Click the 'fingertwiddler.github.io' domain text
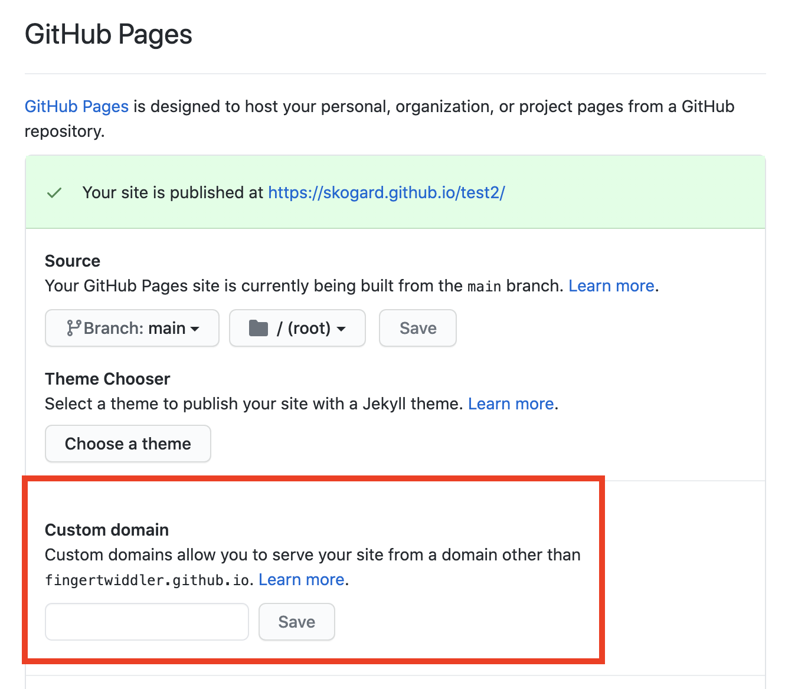Image resolution: width=785 pixels, height=689 pixels. point(148,580)
